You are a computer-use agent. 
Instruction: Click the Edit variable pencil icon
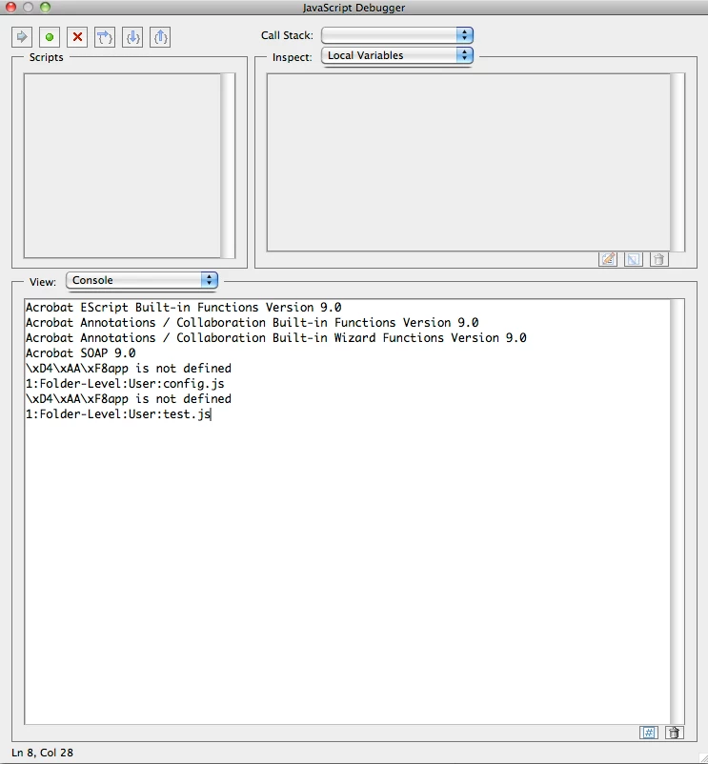(608, 259)
